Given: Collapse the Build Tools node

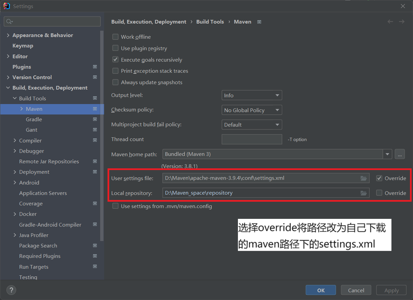Looking at the screenshot, I should point(15,98).
